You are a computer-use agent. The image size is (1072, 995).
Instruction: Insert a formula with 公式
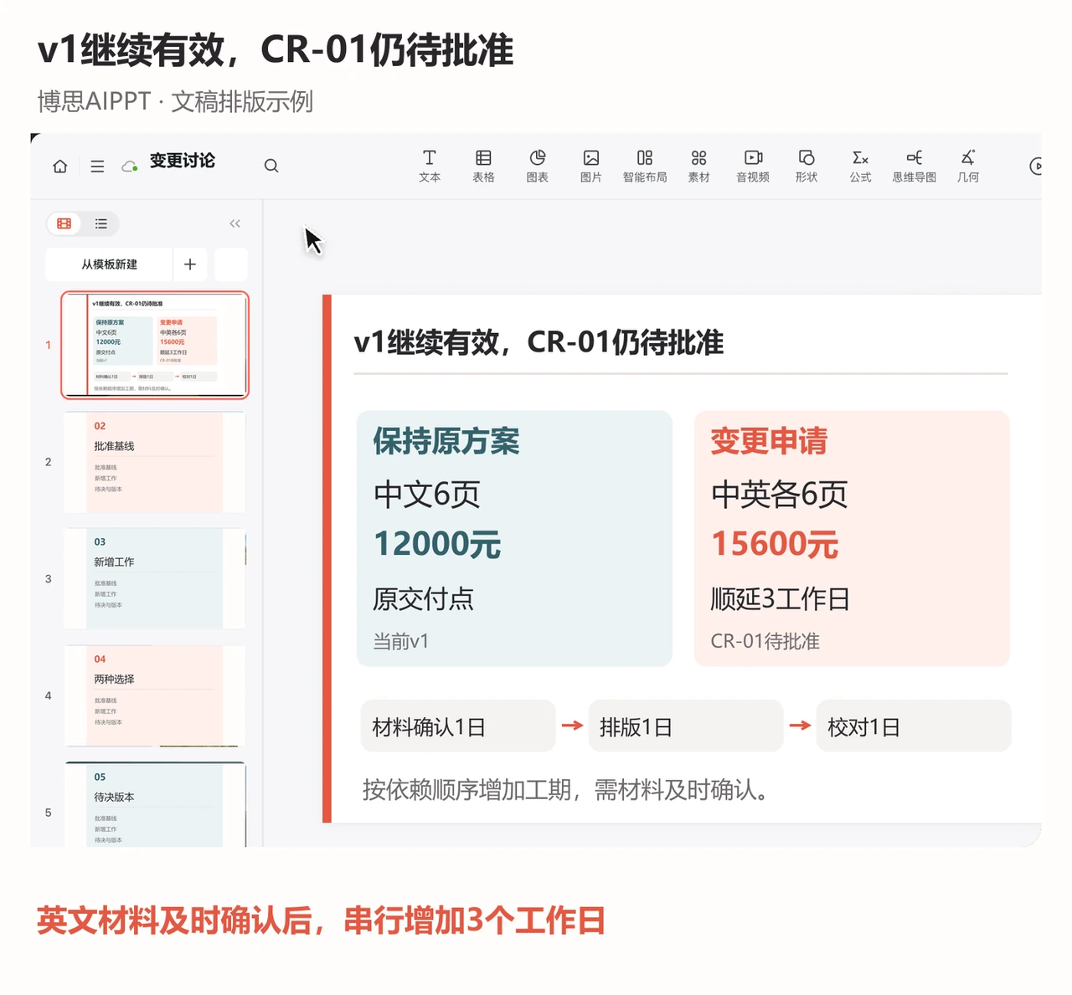click(860, 166)
